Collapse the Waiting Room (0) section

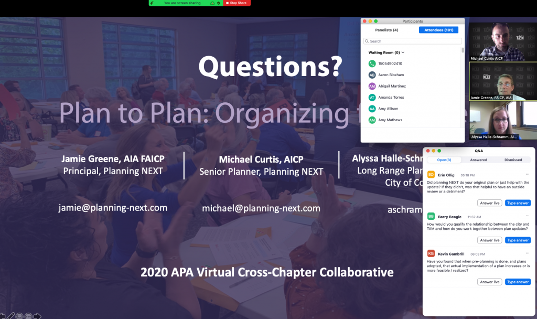pos(402,52)
